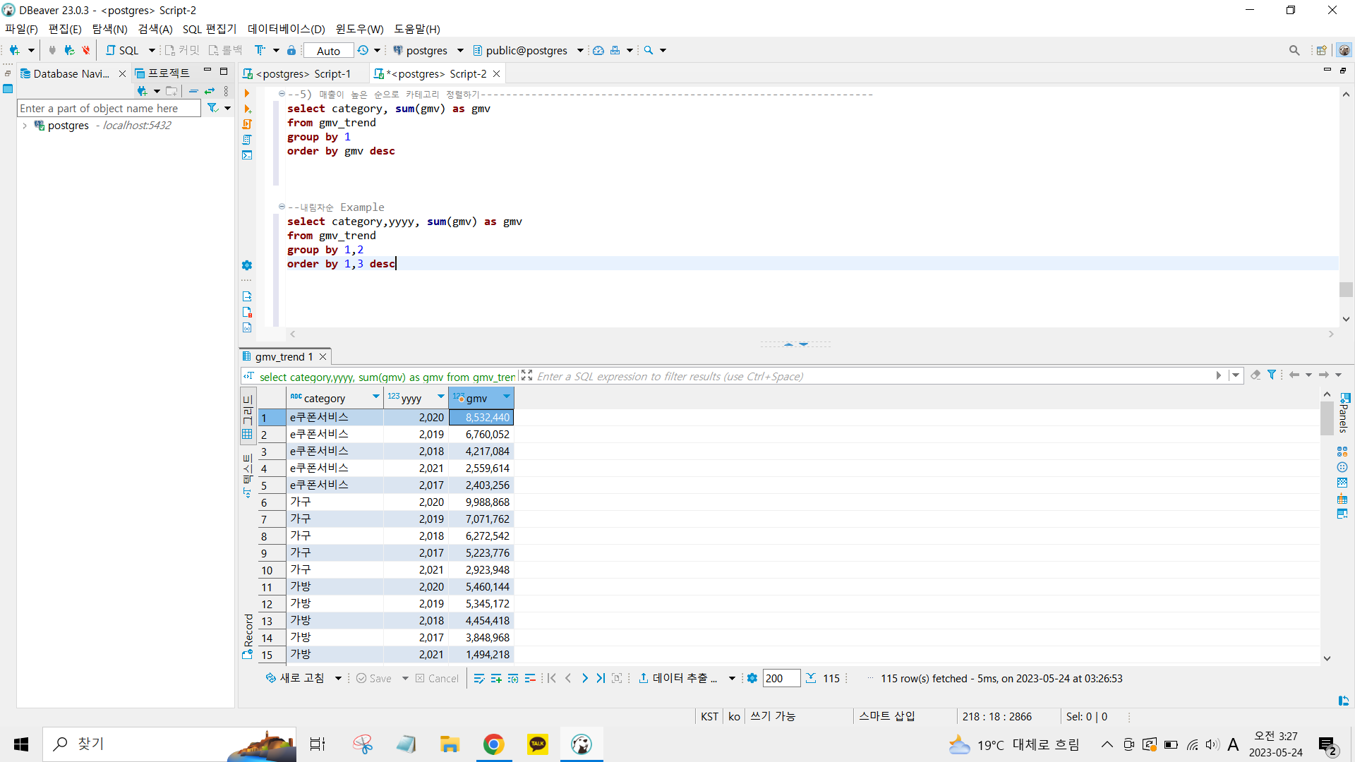
Task: Open result set settings gear icon
Action: [x=752, y=678]
